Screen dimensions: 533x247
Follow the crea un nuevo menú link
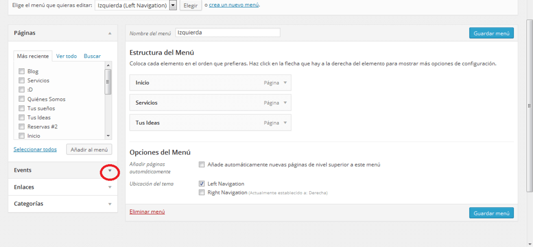click(x=234, y=5)
